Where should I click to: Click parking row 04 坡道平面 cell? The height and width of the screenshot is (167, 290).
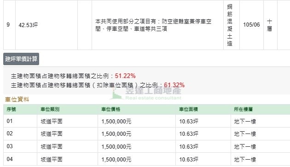pos(52,159)
